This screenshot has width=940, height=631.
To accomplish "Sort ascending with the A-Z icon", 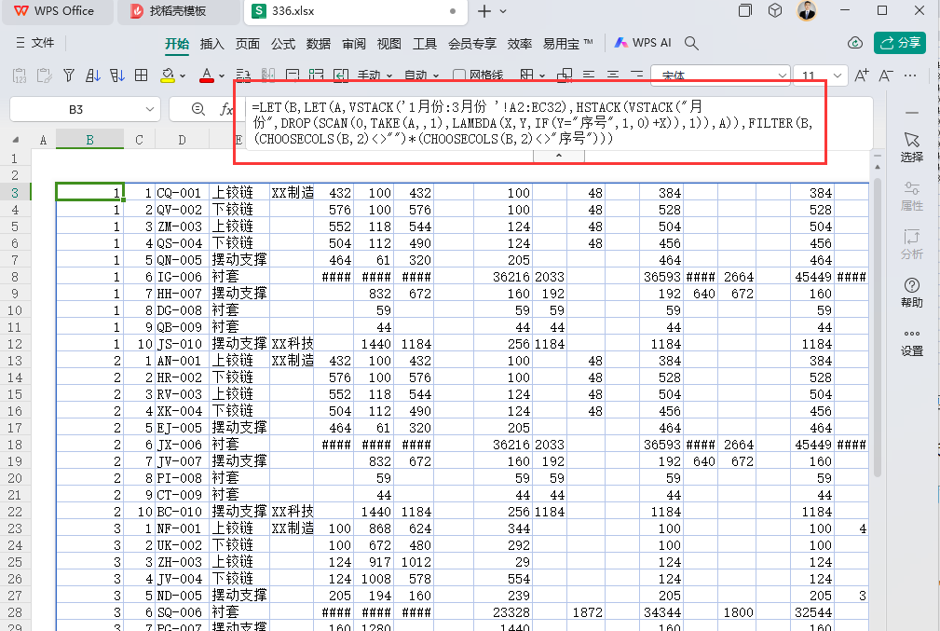I will (x=93, y=75).
